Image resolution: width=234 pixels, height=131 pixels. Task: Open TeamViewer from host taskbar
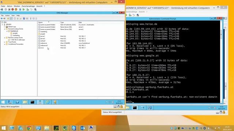(74, 128)
